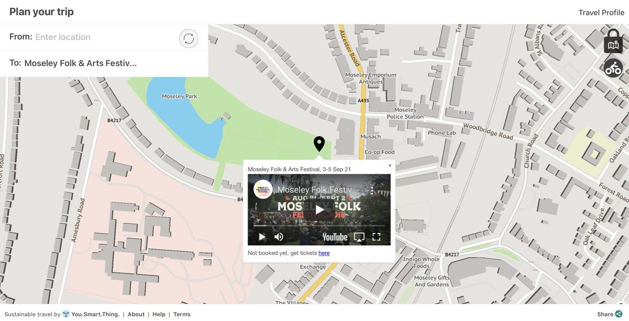Image resolution: width=629 pixels, height=321 pixels.
Task: Click the Share button
Action: (x=610, y=314)
